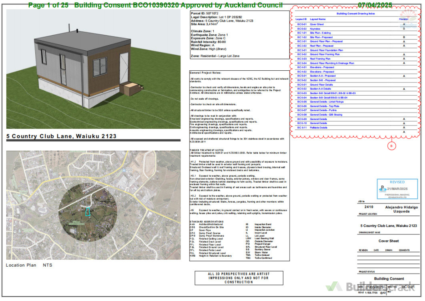Click the circled B revision marker

click(x=391, y=146)
